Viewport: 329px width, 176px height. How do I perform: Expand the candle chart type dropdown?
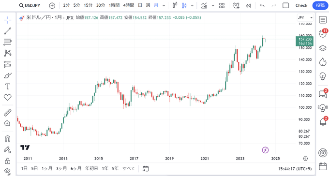192,6
